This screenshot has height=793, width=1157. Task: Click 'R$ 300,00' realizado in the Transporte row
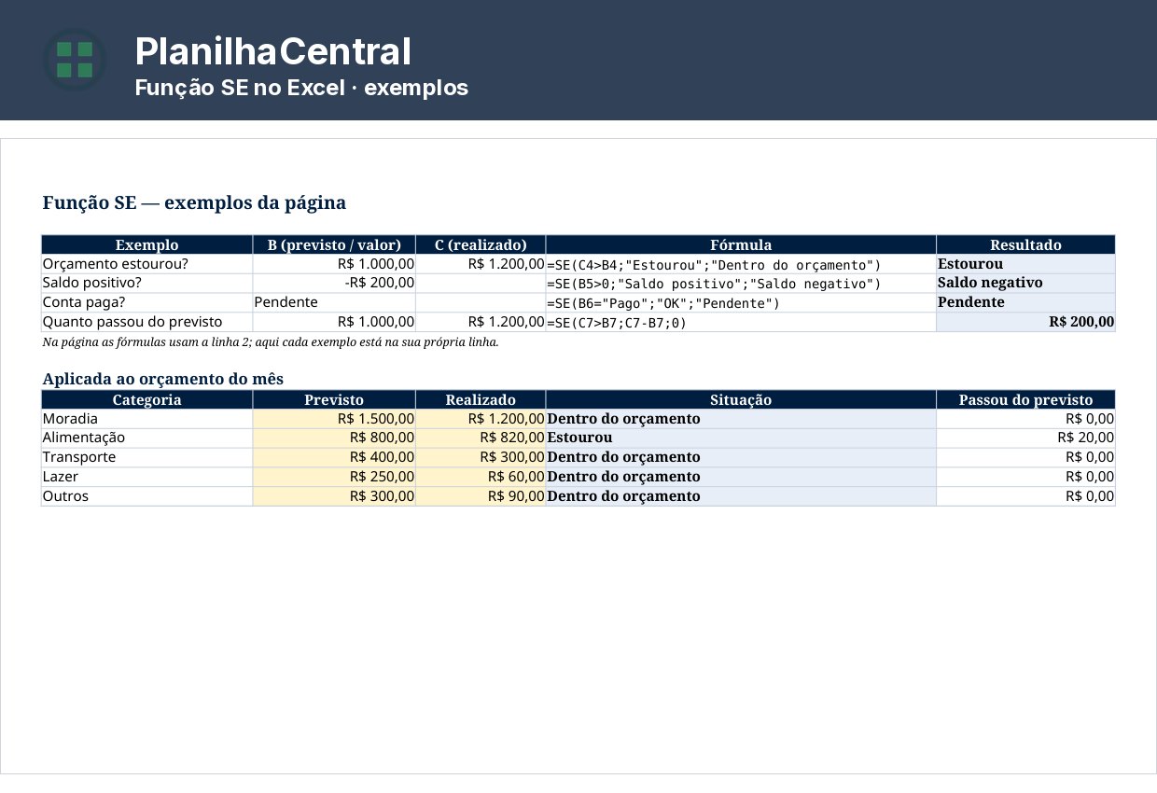(481, 457)
